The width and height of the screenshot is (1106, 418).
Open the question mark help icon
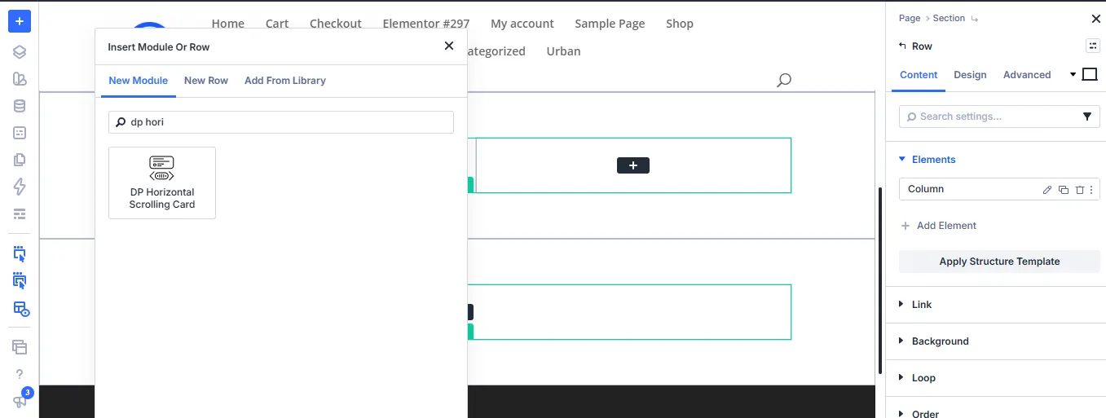tap(20, 374)
